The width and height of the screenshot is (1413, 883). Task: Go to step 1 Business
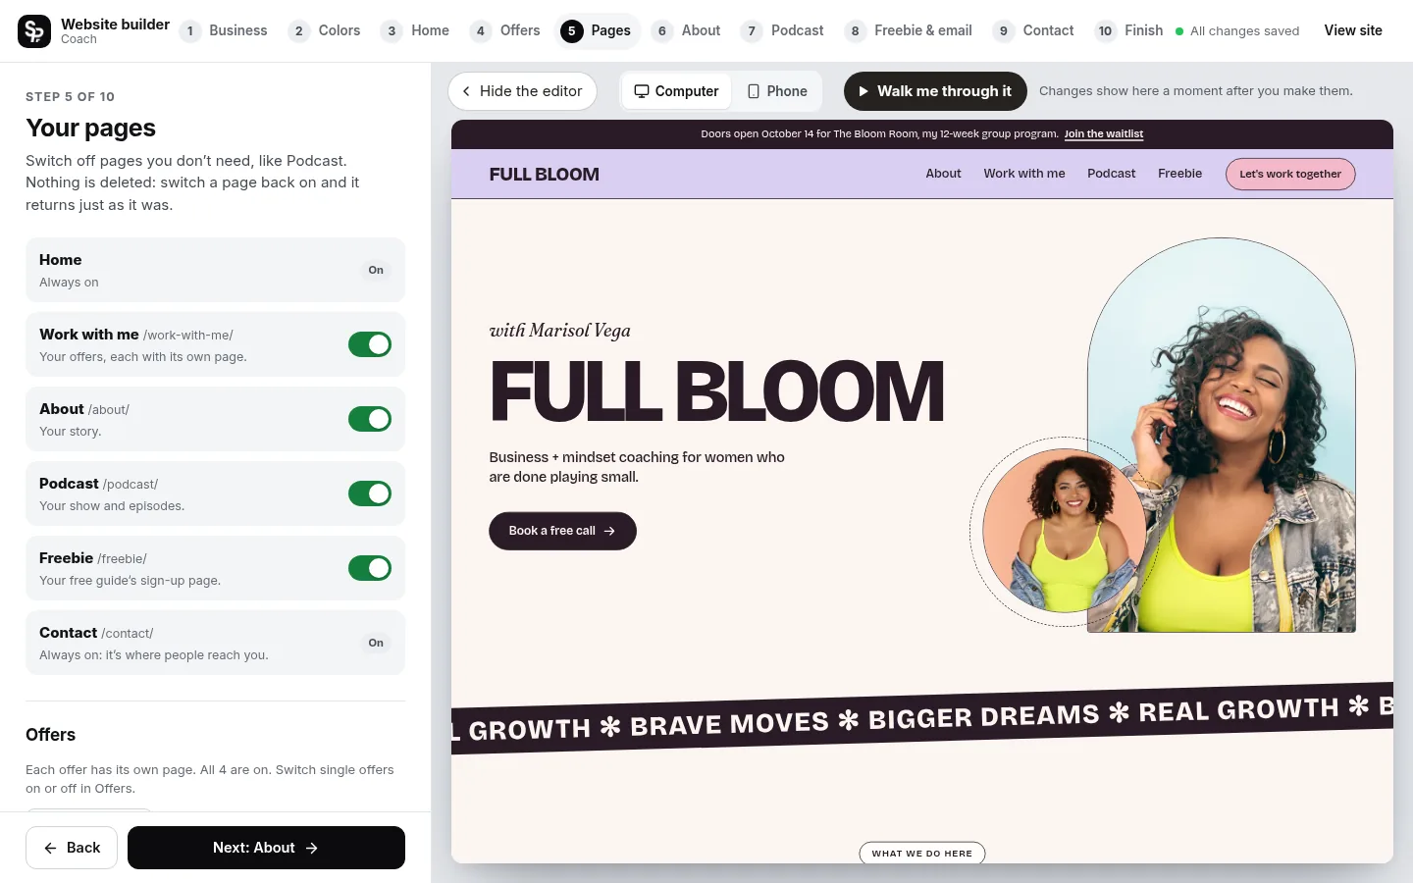[x=224, y=30]
